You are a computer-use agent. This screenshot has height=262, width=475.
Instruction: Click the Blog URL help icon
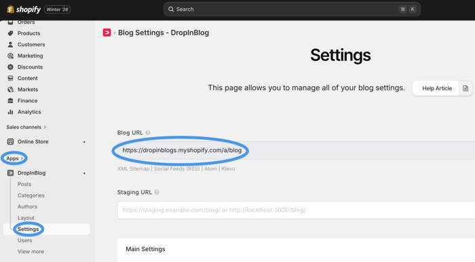[148, 132]
